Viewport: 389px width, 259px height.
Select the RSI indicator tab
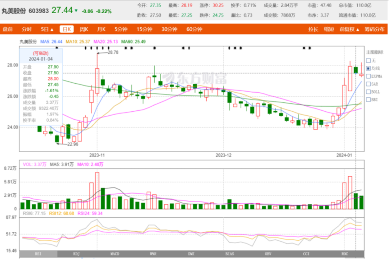(38, 254)
